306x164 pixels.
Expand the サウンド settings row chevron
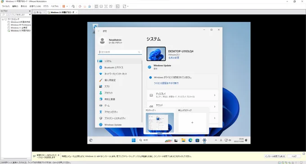click(x=215, y=107)
